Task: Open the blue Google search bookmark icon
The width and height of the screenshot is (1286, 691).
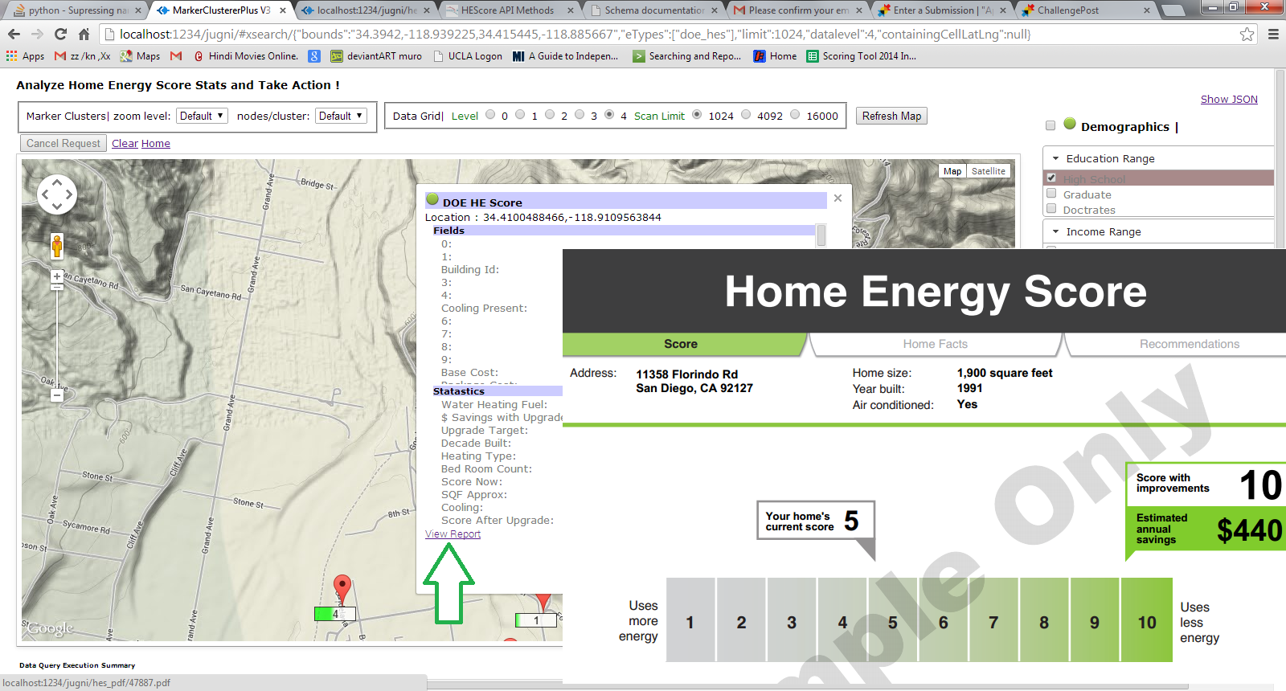Action: (314, 56)
